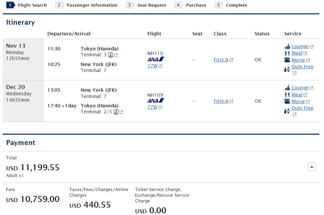Screen dimensions: 324x215
Task: Collapse the payment total breakdown arrow
Action: (x=312, y=167)
